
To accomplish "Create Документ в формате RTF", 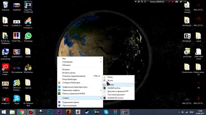I will tap(118, 91).
